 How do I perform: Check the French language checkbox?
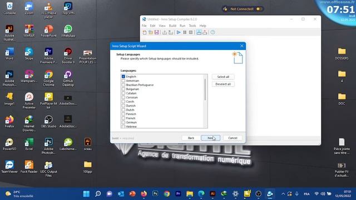pyautogui.click(x=123, y=118)
